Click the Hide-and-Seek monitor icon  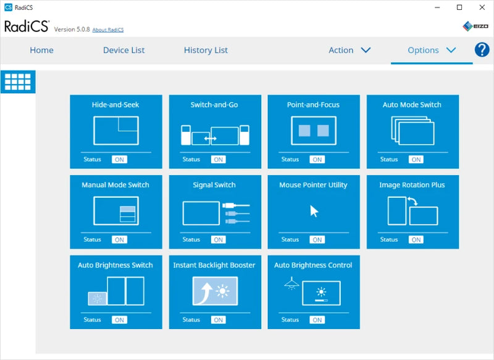click(116, 130)
